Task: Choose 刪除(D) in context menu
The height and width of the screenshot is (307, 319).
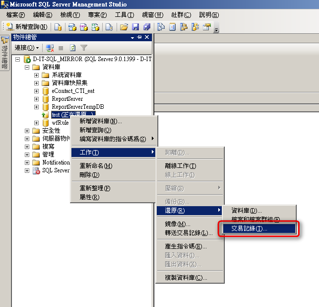Action: click(x=114, y=175)
